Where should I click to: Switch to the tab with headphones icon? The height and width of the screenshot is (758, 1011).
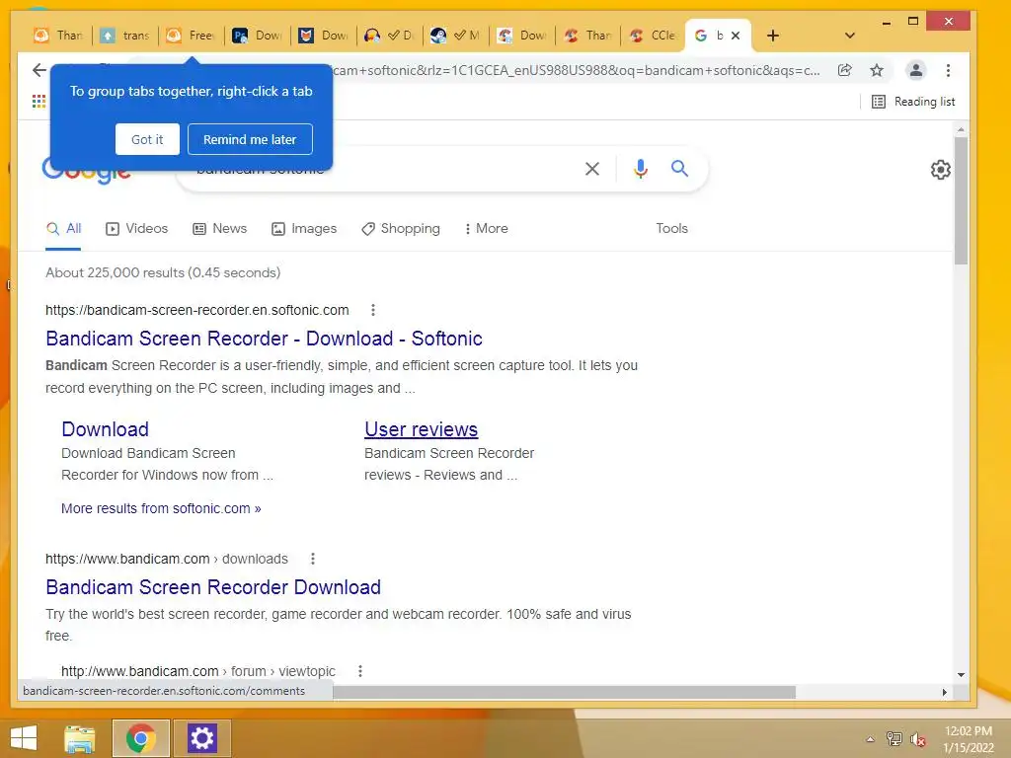point(389,36)
